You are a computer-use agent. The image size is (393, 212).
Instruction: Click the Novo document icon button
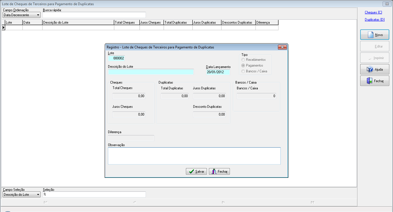click(x=374, y=35)
